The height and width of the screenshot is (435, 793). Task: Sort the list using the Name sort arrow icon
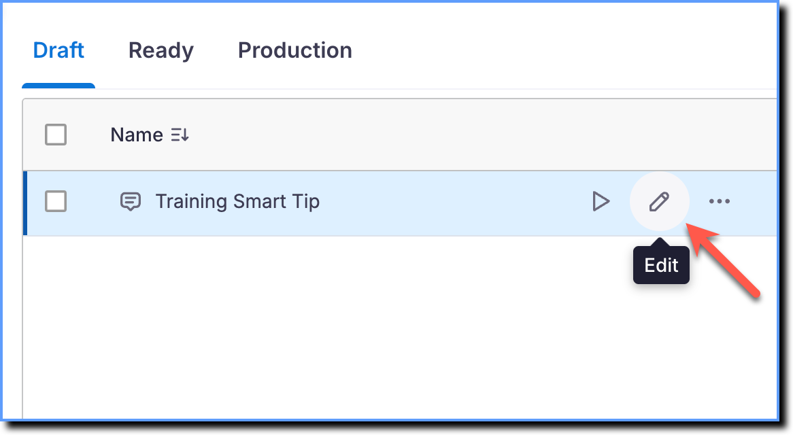tap(180, 135)
